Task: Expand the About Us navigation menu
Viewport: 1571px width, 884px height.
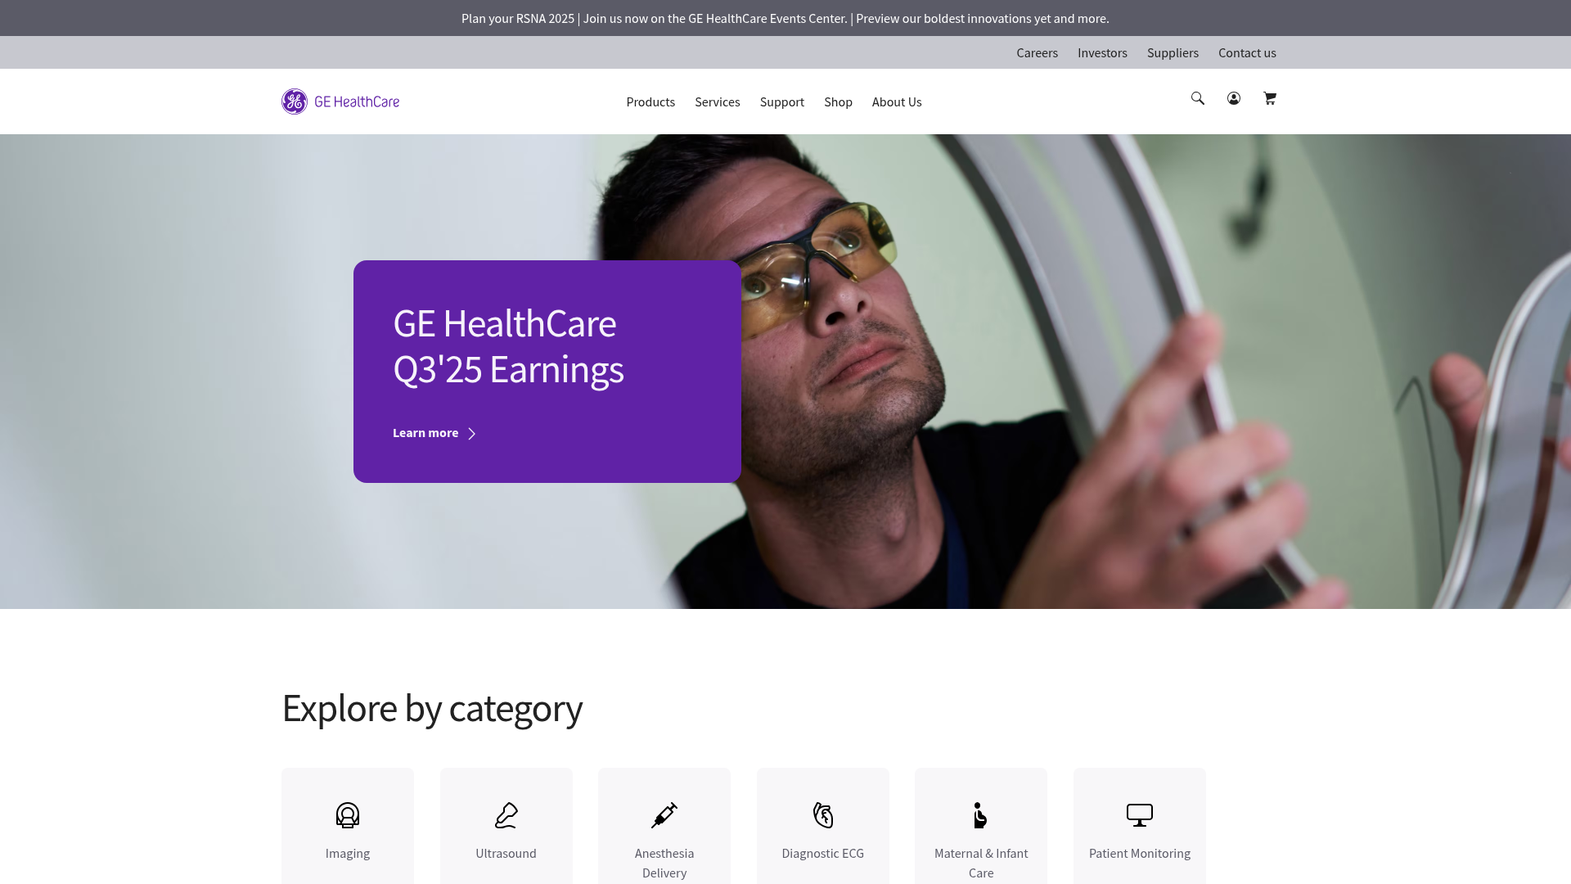Action: pyautogui.click(x=897, y=101)
